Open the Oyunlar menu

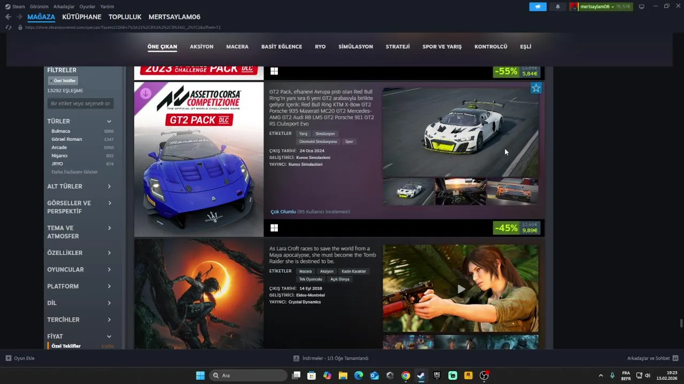point(88,6)
